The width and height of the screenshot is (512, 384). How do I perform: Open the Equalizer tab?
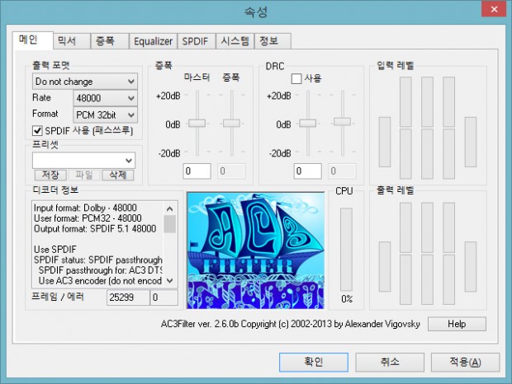pyautogui.click(x=153, y=40)
